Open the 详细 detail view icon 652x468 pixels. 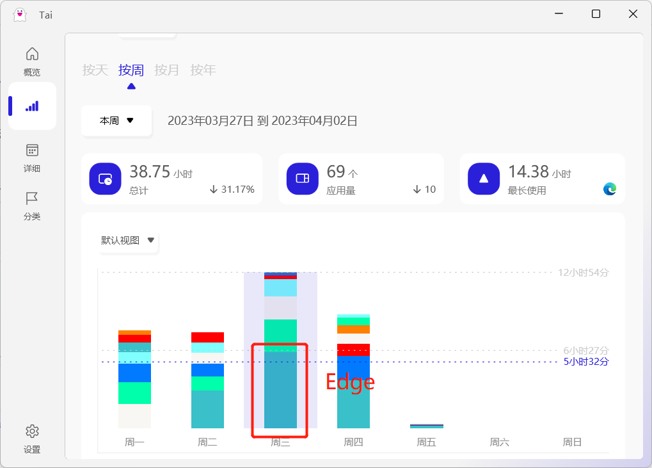pyautogui.click(x=31, y=156)
